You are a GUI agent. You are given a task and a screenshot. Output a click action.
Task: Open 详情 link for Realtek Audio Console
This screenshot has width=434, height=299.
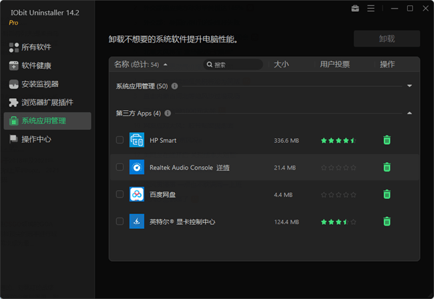click(223, 168)
